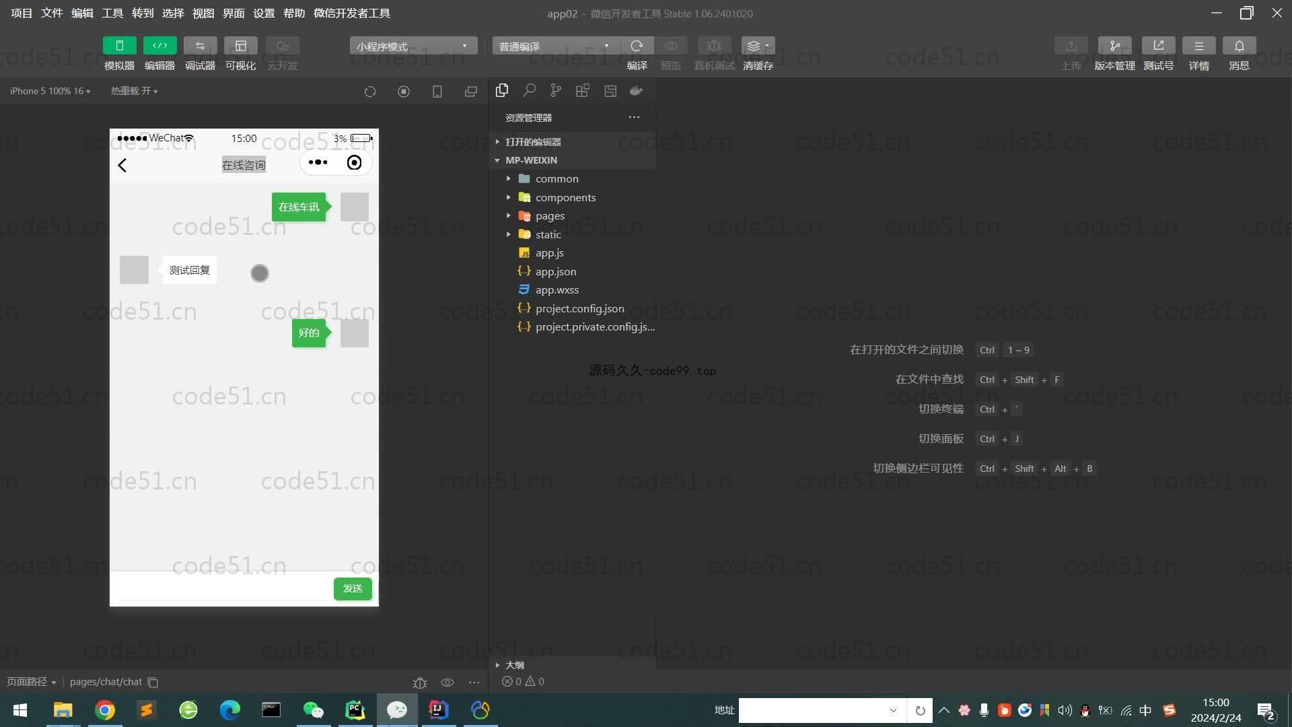
Task: Collapse the MP-WEIXIN project root
Action: 572,160
